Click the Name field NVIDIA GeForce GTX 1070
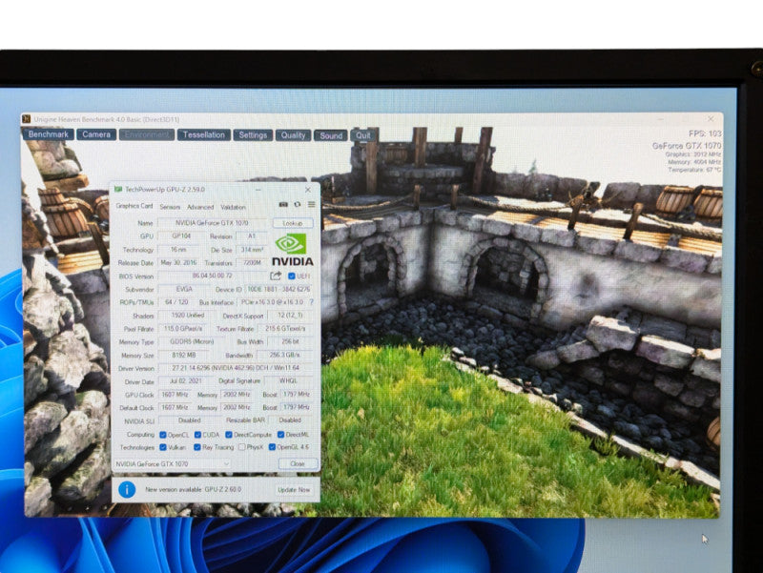763x573 pixels. [x=212, y=223]
